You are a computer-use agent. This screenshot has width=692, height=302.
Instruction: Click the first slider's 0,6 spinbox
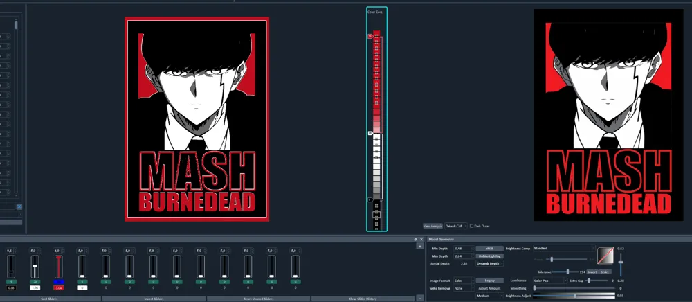pos(11,250)
